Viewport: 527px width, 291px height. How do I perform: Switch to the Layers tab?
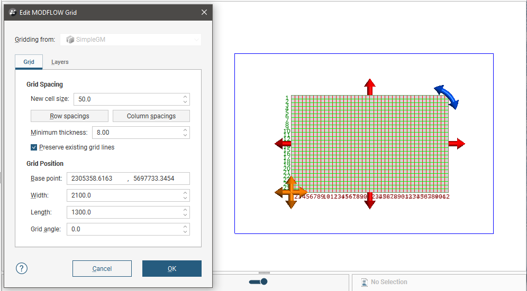tap(60, 62)
